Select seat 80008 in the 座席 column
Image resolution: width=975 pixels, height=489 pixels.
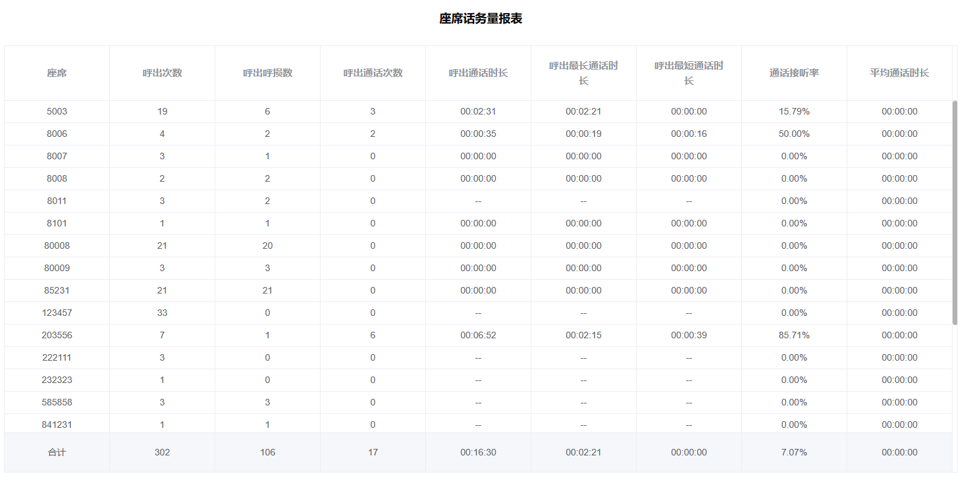[x=57, y=246]
